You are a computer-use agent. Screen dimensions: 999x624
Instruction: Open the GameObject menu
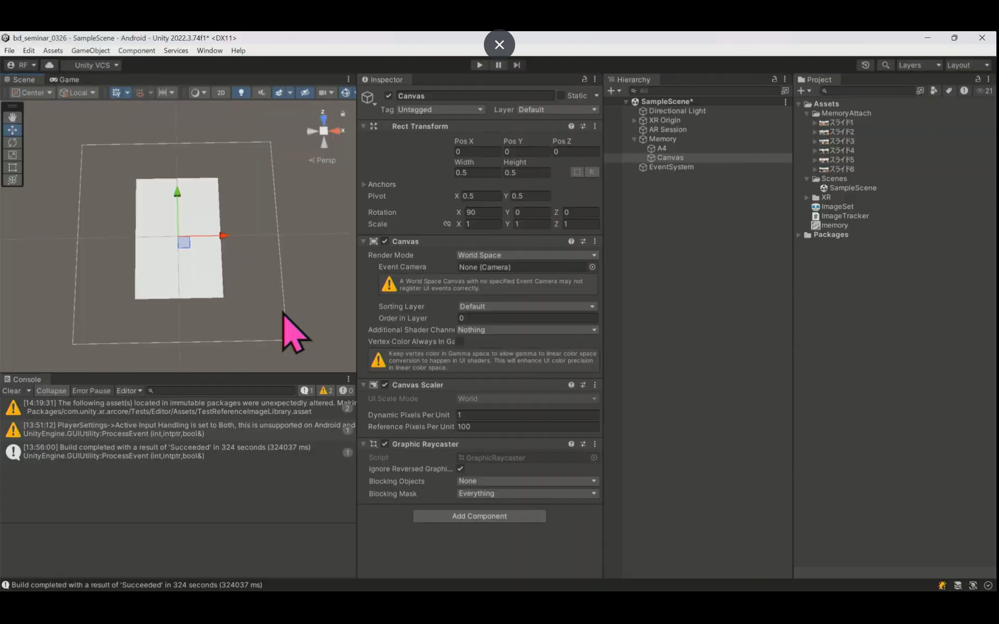tap(90, 50)
